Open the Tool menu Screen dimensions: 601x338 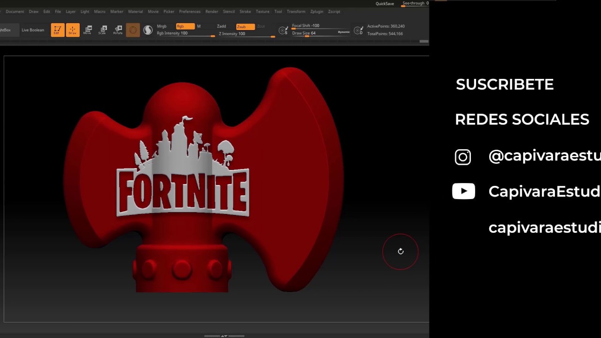click(x=278, y=11)
